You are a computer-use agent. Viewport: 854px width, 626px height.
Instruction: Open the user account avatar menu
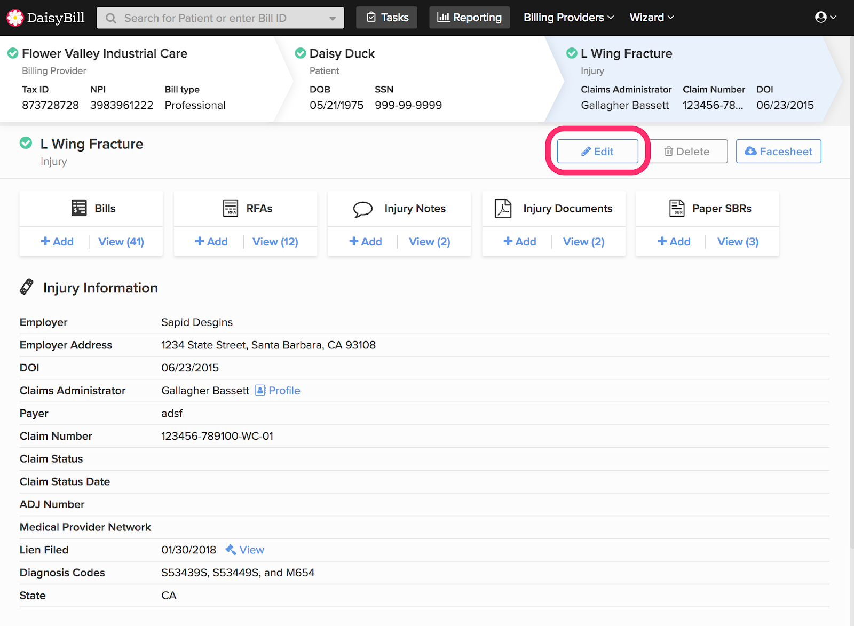pyautogui.click(x=825, y=18)
